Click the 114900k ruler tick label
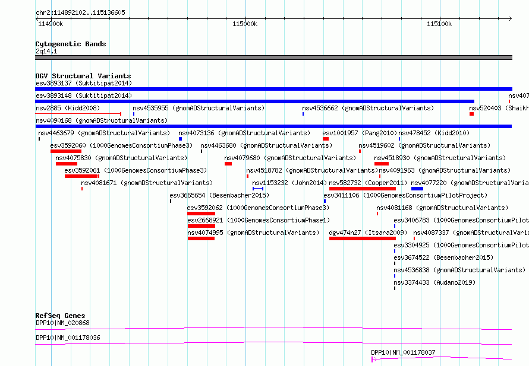 (51, 24)
